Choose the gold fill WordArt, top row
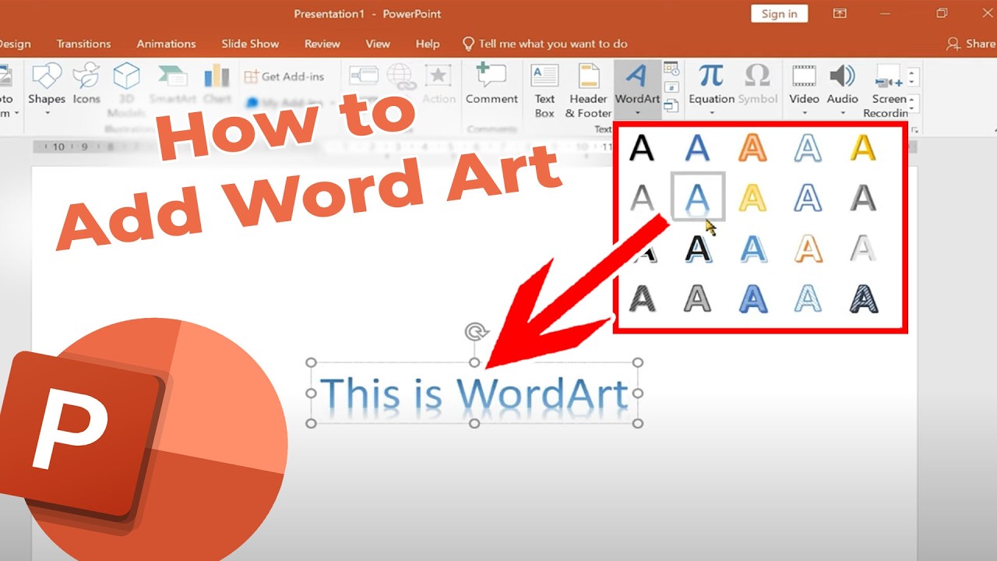The height and width of the screenshot is (561, 997). click(863, 147)
